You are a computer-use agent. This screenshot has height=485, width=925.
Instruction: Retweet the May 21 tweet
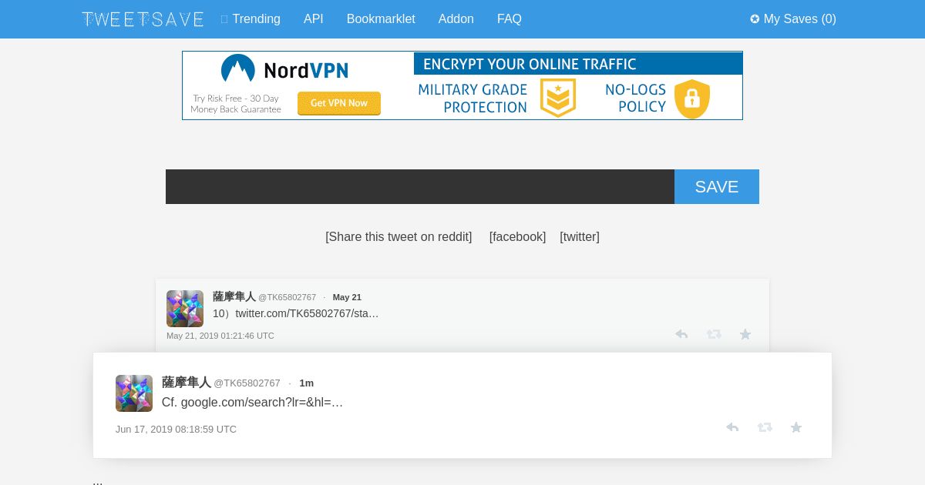coord(714,334)
